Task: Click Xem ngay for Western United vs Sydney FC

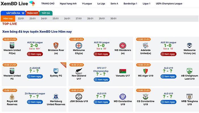Action: point(35,77)
